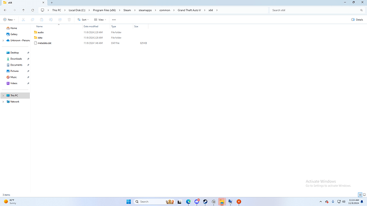The height and width of the screenshot is (206, 367).
Task: Open Pictures quick access folder
Action: click(14, 71)
